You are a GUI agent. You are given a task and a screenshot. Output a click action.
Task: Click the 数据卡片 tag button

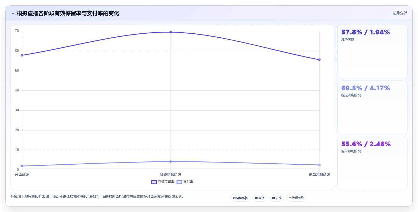click(x=296, y=198)
